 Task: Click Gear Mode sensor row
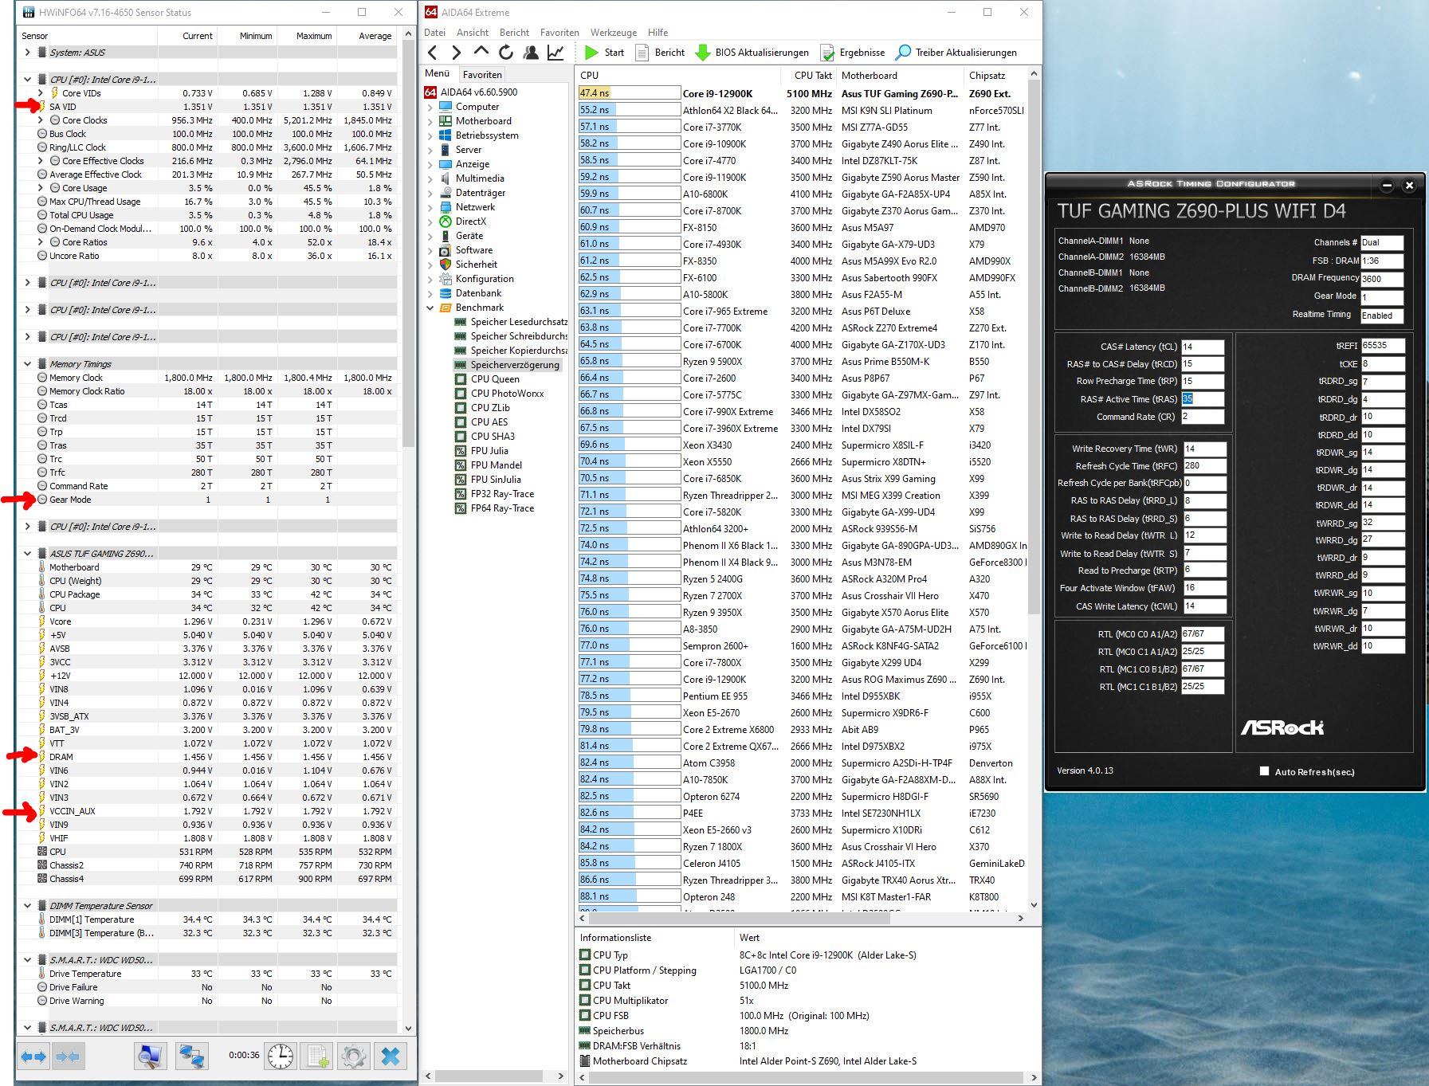point(207,500)
